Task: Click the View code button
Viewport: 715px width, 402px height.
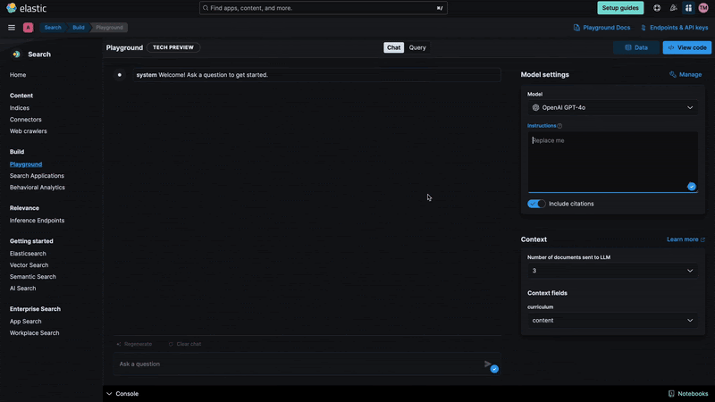Action: [686, 47]
